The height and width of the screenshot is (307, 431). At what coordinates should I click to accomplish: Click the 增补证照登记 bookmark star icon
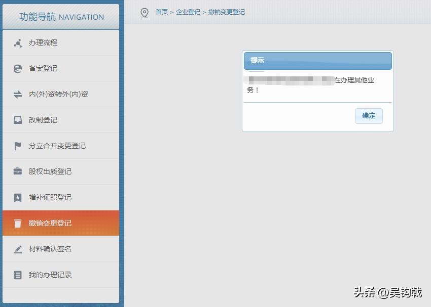18,197
